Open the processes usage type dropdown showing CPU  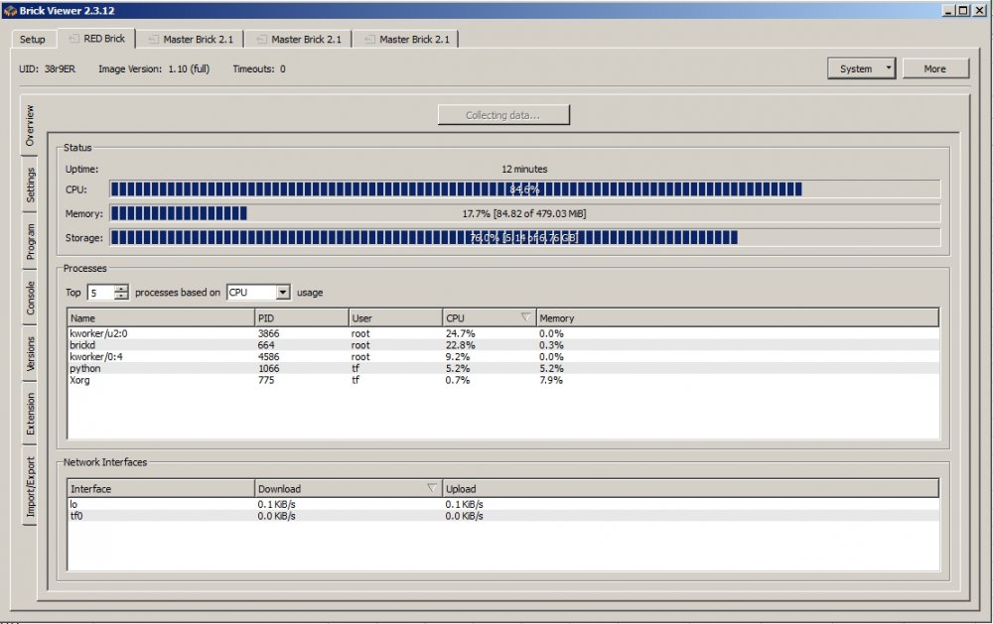[x=258, y=292]
